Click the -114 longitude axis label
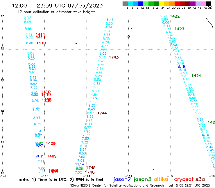 pos(87,176)
